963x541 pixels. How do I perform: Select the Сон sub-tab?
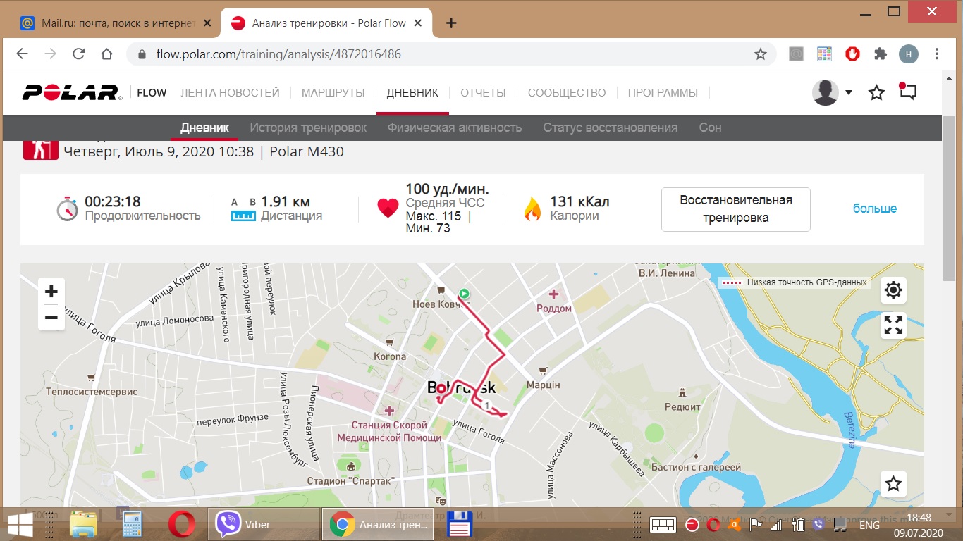pyautogui.click(x=710, y=128)
